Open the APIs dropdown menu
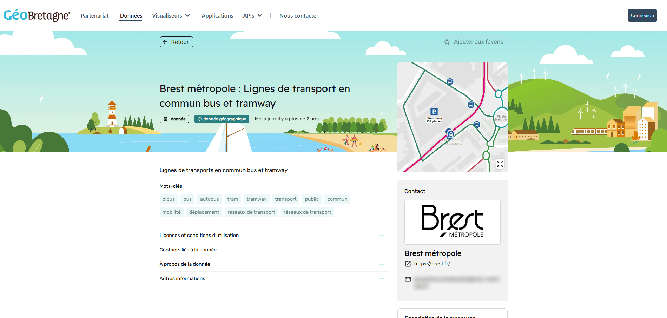The image size is (667, 318). (252, 15)
